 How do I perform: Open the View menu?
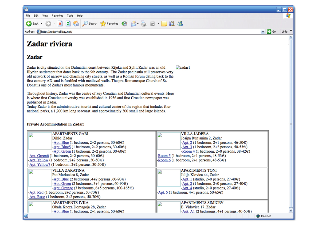(45, 16)
